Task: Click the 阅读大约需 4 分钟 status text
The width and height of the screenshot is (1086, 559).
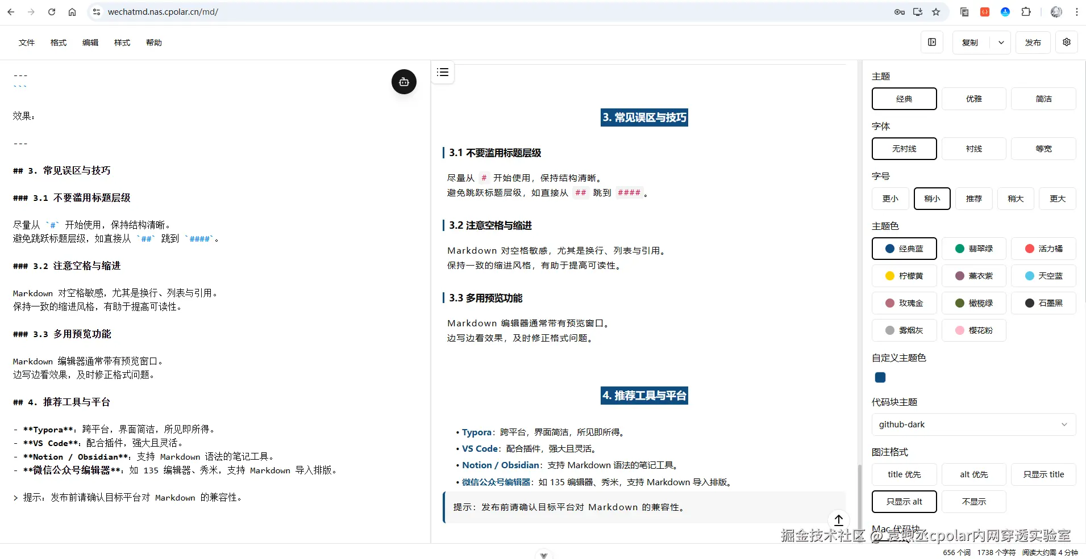Action: coord(1050,552)
